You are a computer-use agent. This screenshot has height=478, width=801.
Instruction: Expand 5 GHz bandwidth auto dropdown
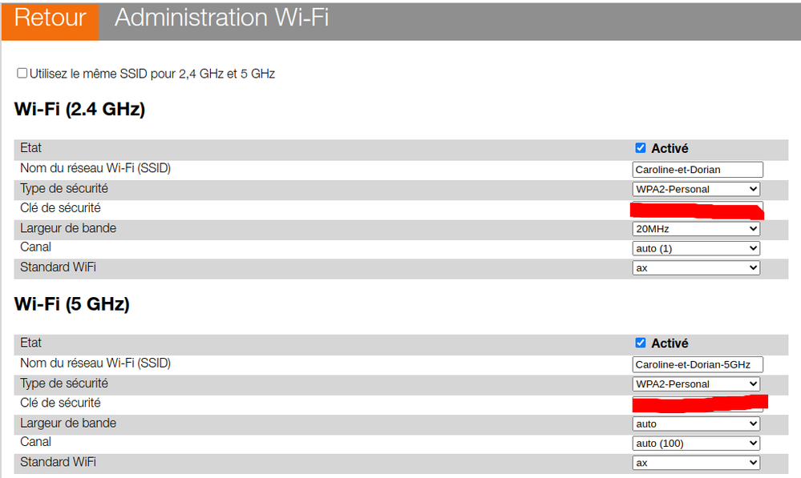coord(695,424)
